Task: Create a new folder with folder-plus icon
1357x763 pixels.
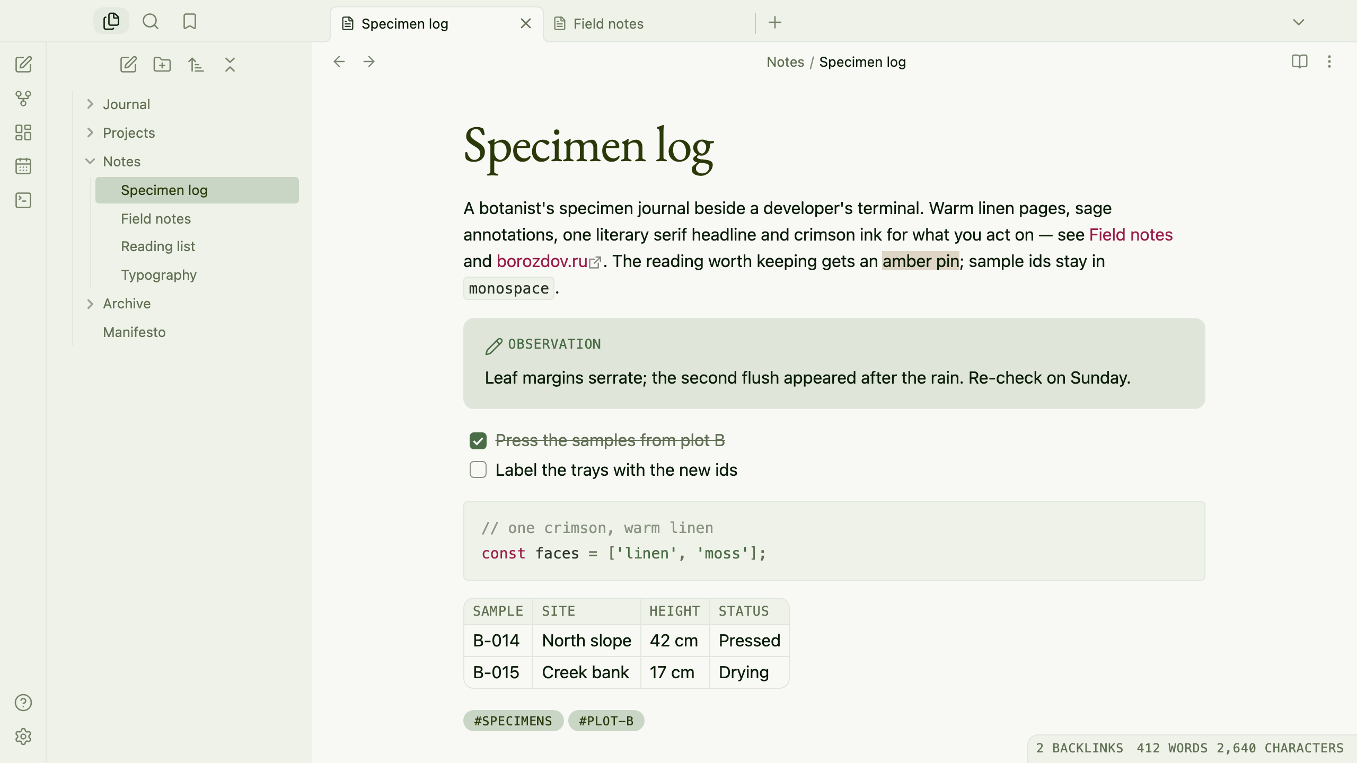Action: pyautogui.click(x=162, y=65)
